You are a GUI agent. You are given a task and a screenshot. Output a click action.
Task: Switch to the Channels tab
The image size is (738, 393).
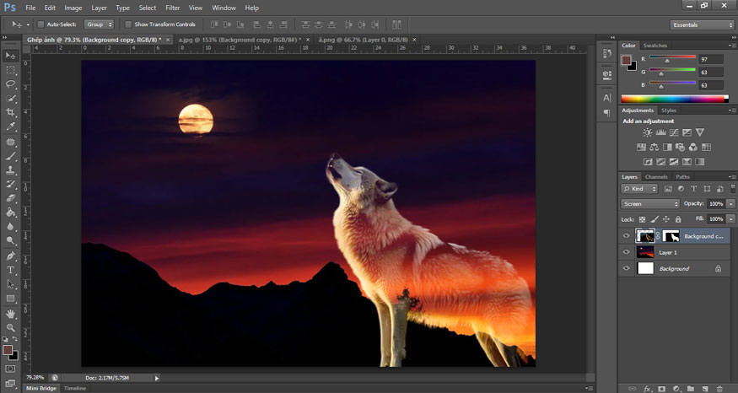pyautogui.click(x=656, y=176)
